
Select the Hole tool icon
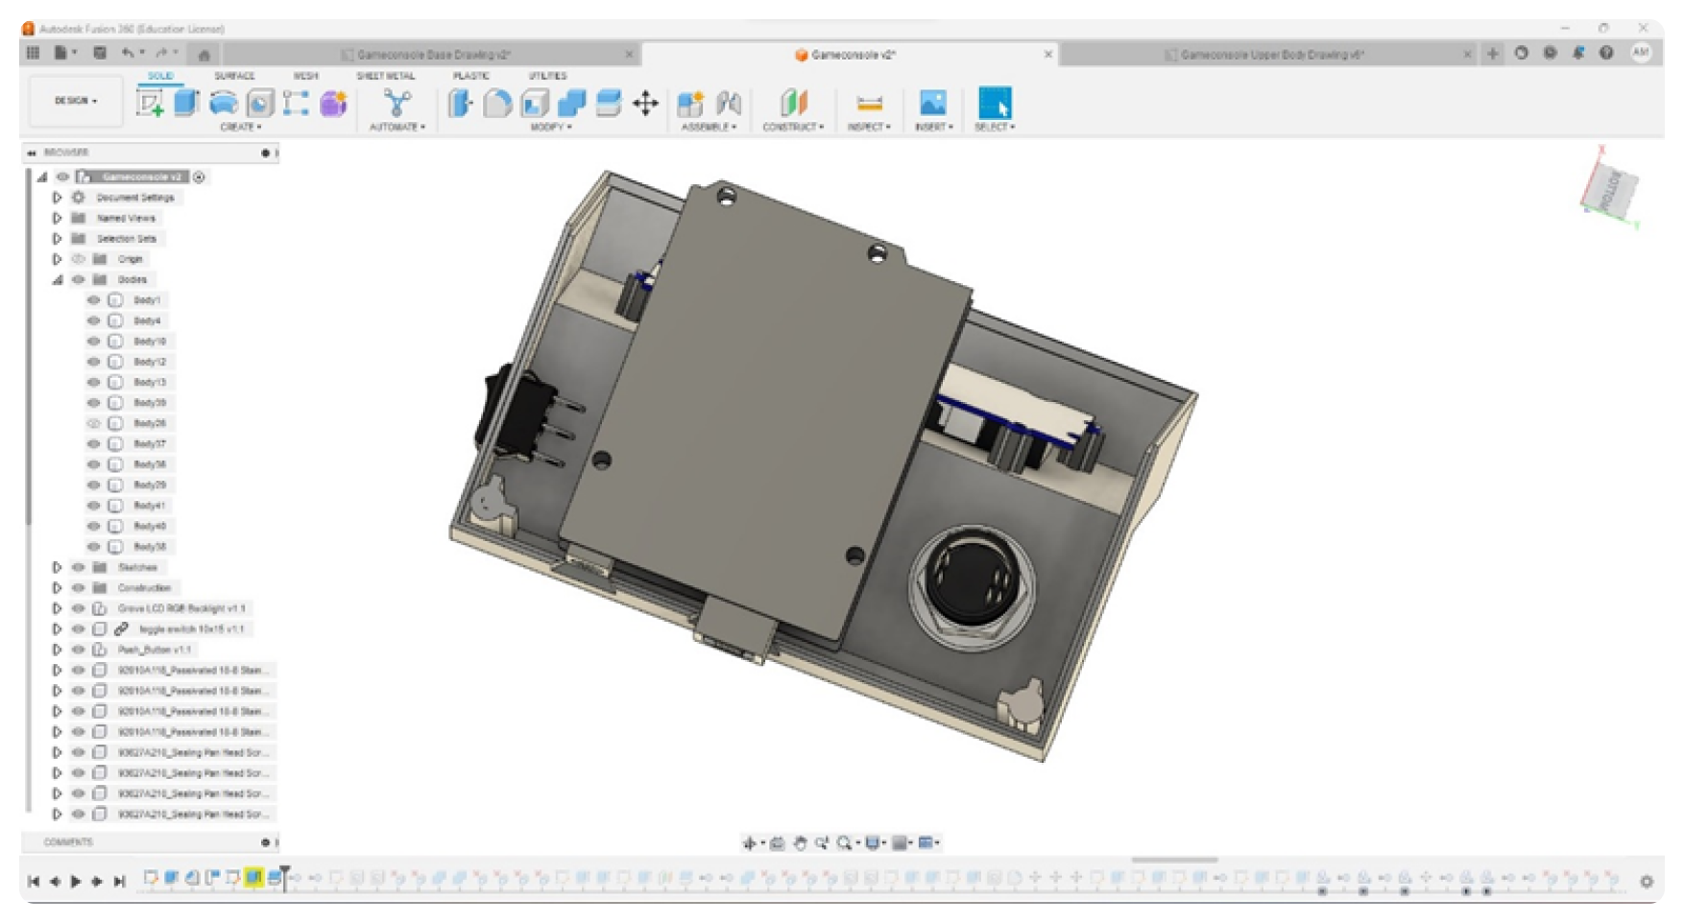259,103
